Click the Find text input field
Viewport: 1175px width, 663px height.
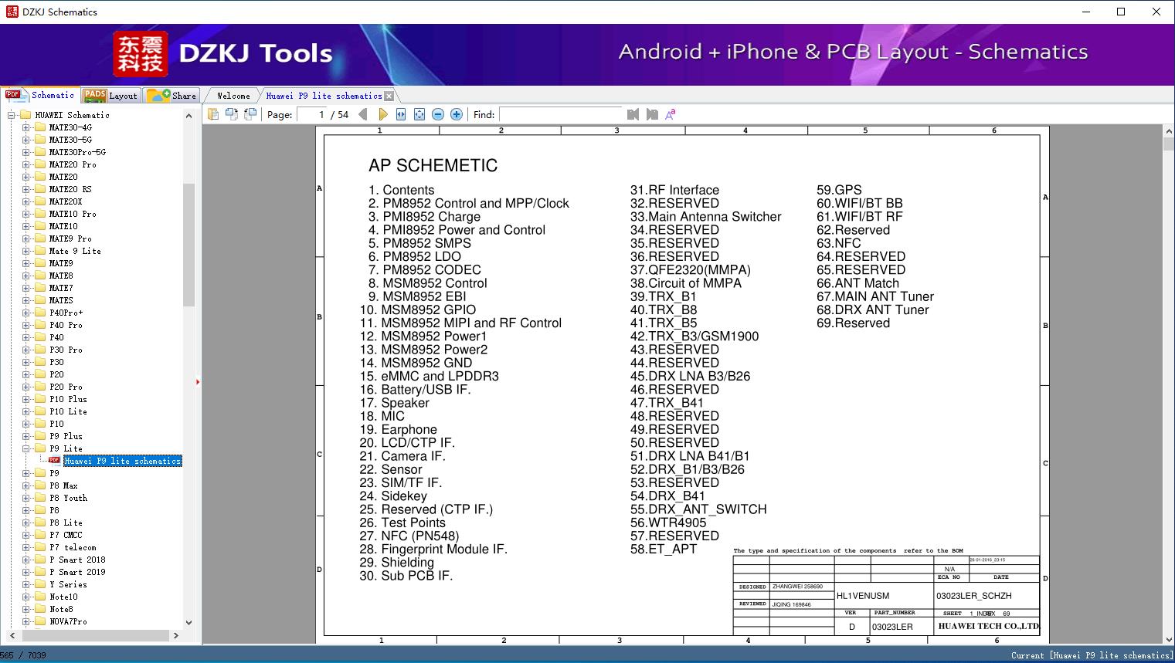(x=560, y=114)
